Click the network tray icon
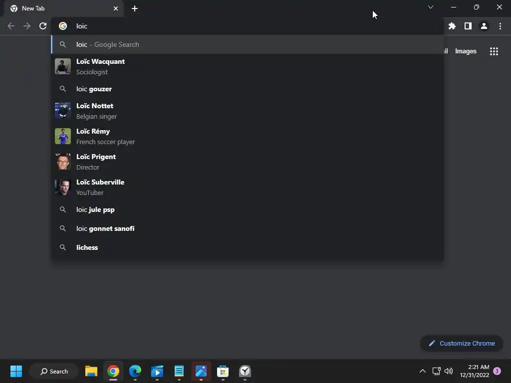Image resolution: width=511 pixels, height=383 pixels. [x=436, y=371]
